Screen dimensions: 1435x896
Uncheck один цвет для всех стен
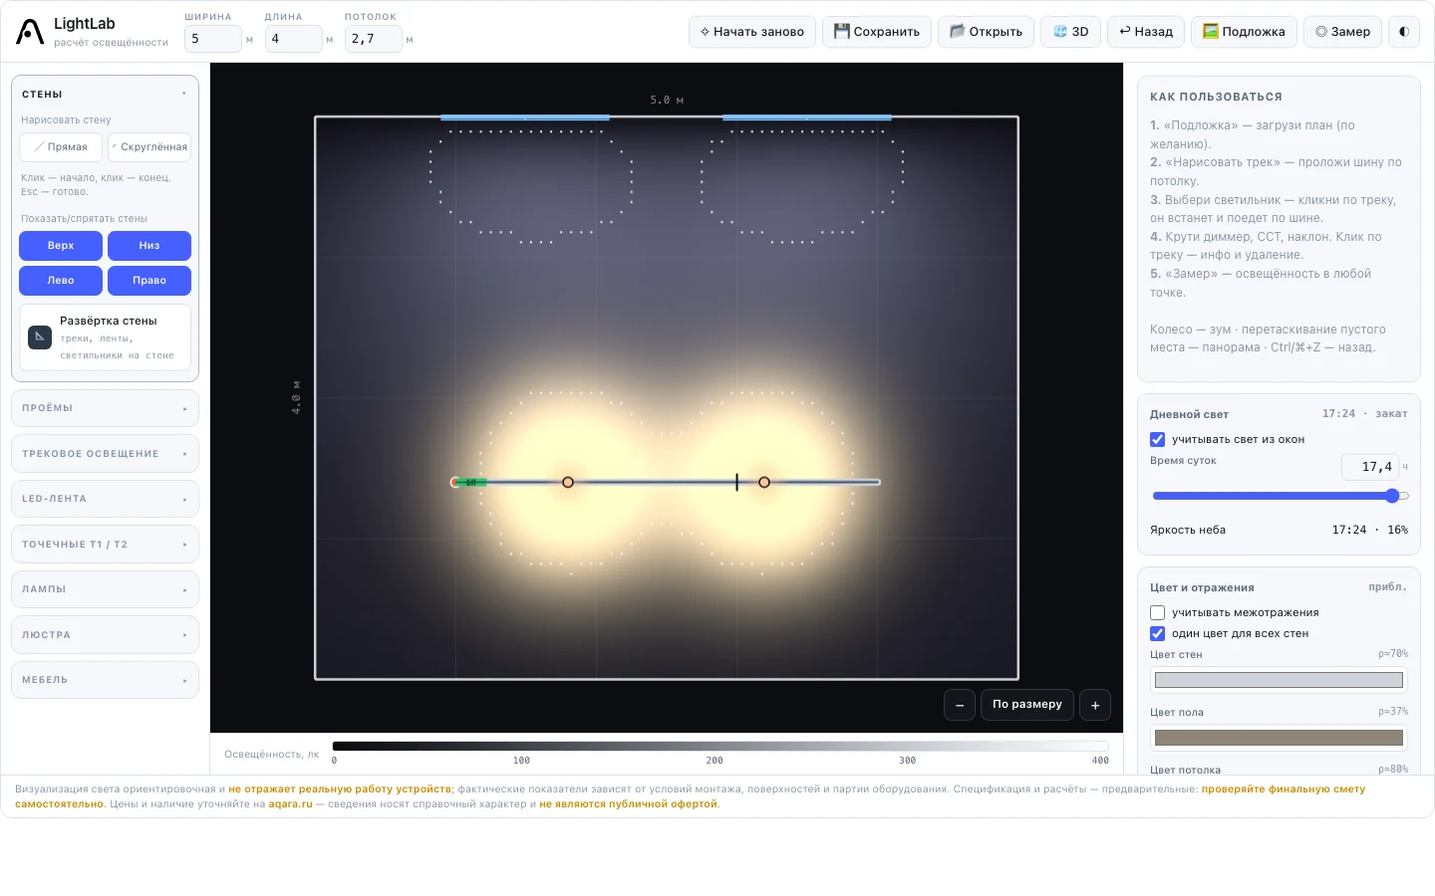[1157, 634]
